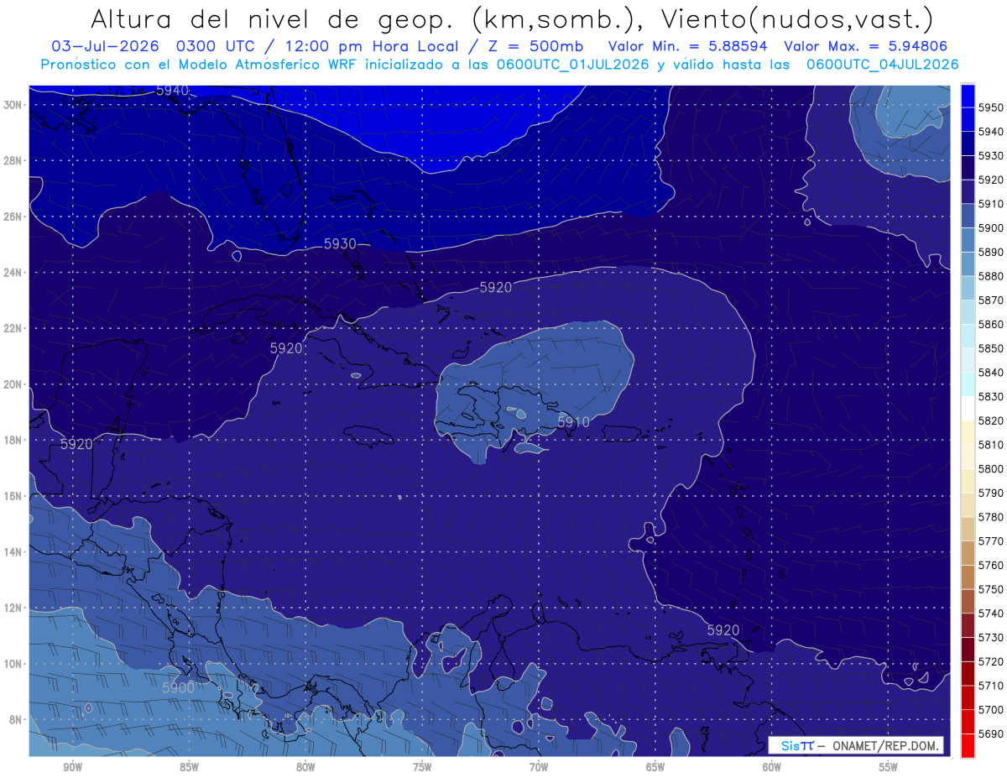Click the 5690 label on the color scale

click(x=991, y=734)
